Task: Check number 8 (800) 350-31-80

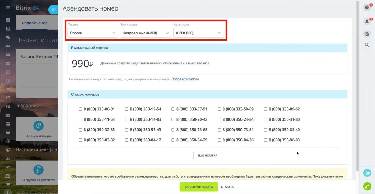Action: [265, 119]
